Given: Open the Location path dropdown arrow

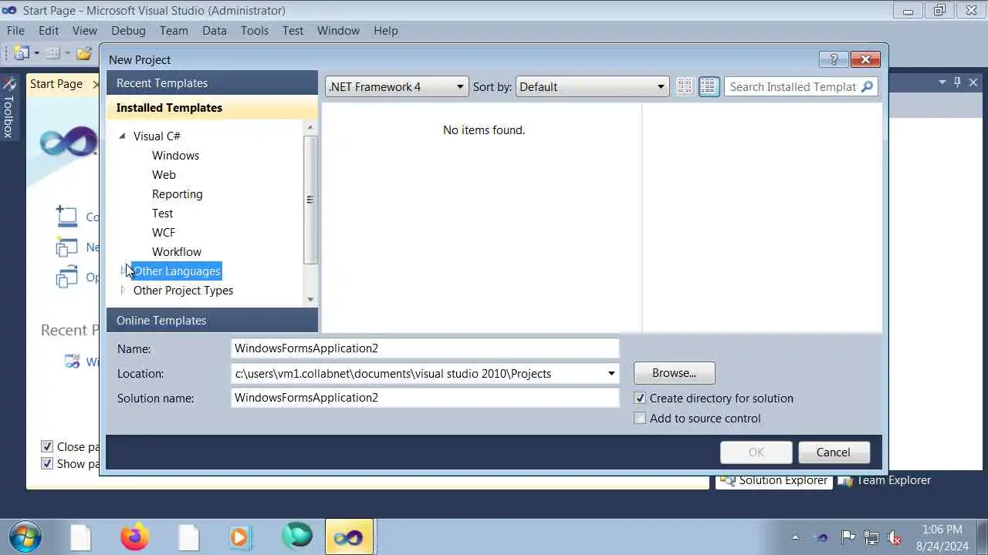Looking at the screenshot, I should click(x=611, y=374).
